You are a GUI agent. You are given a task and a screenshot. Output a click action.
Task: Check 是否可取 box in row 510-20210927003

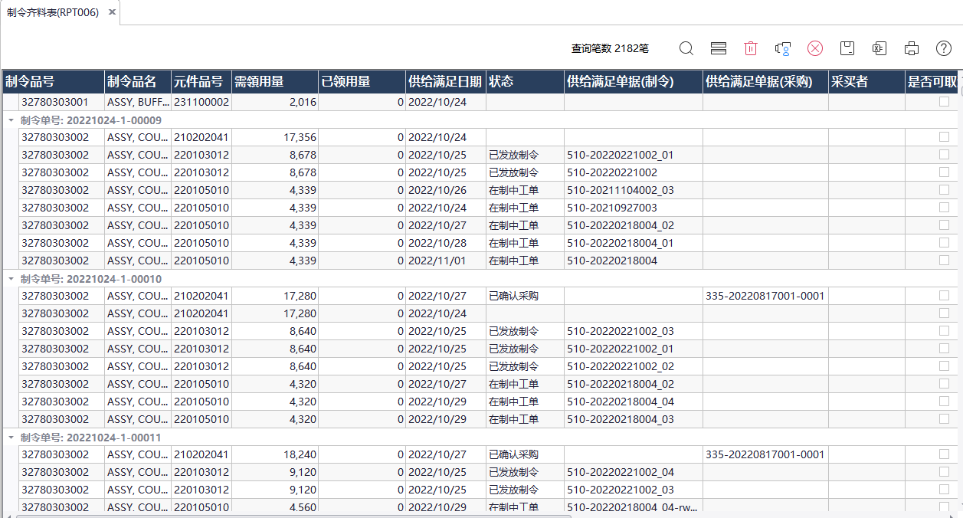944,208
